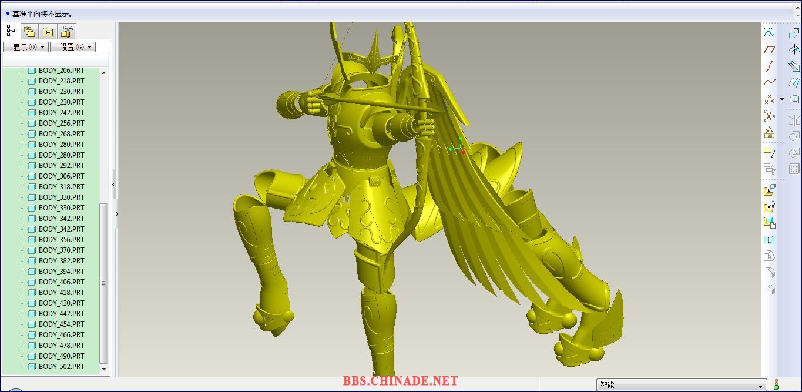Select the grayed Mirror tool icon
Viewport: 802px width, 392px height.
(794, 120)
